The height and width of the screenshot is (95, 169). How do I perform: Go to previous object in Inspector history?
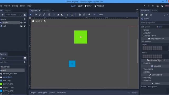click(x=164, y=15)
